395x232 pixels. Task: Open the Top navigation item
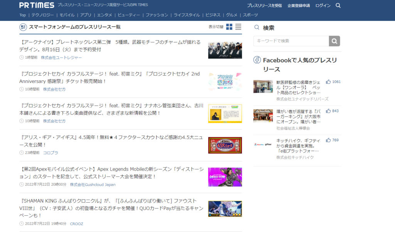pyautogui.click(x=23, y=15)
